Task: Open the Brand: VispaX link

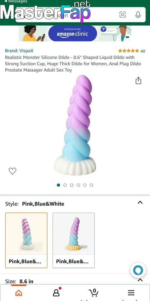Action: (x=19, y=51)
